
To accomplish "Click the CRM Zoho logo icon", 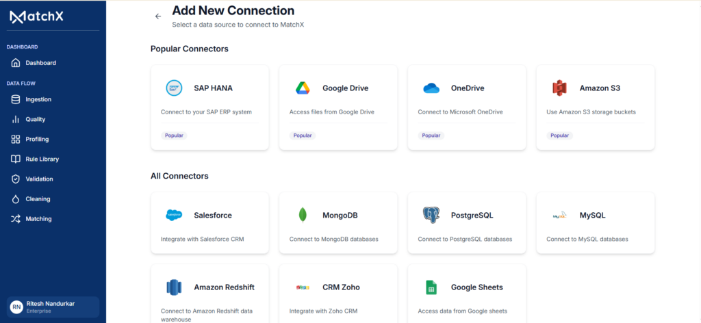I will [x=303, y=287].
